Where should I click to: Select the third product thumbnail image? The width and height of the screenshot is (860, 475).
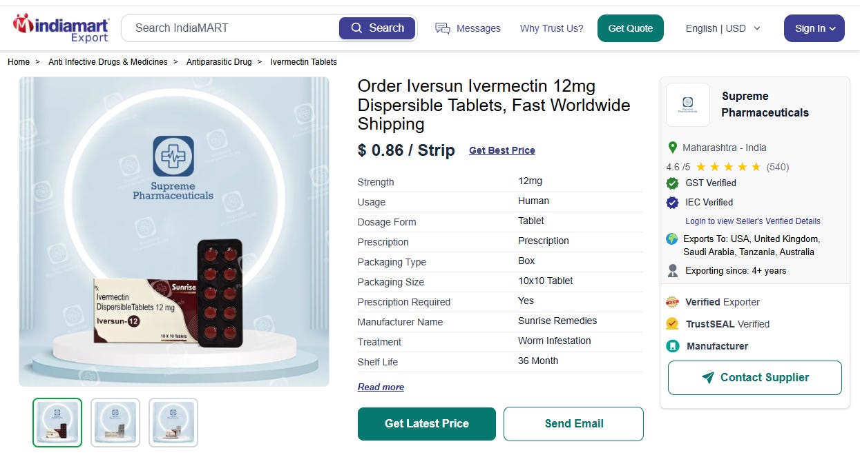pyautogui.click(x=173, y=423)
